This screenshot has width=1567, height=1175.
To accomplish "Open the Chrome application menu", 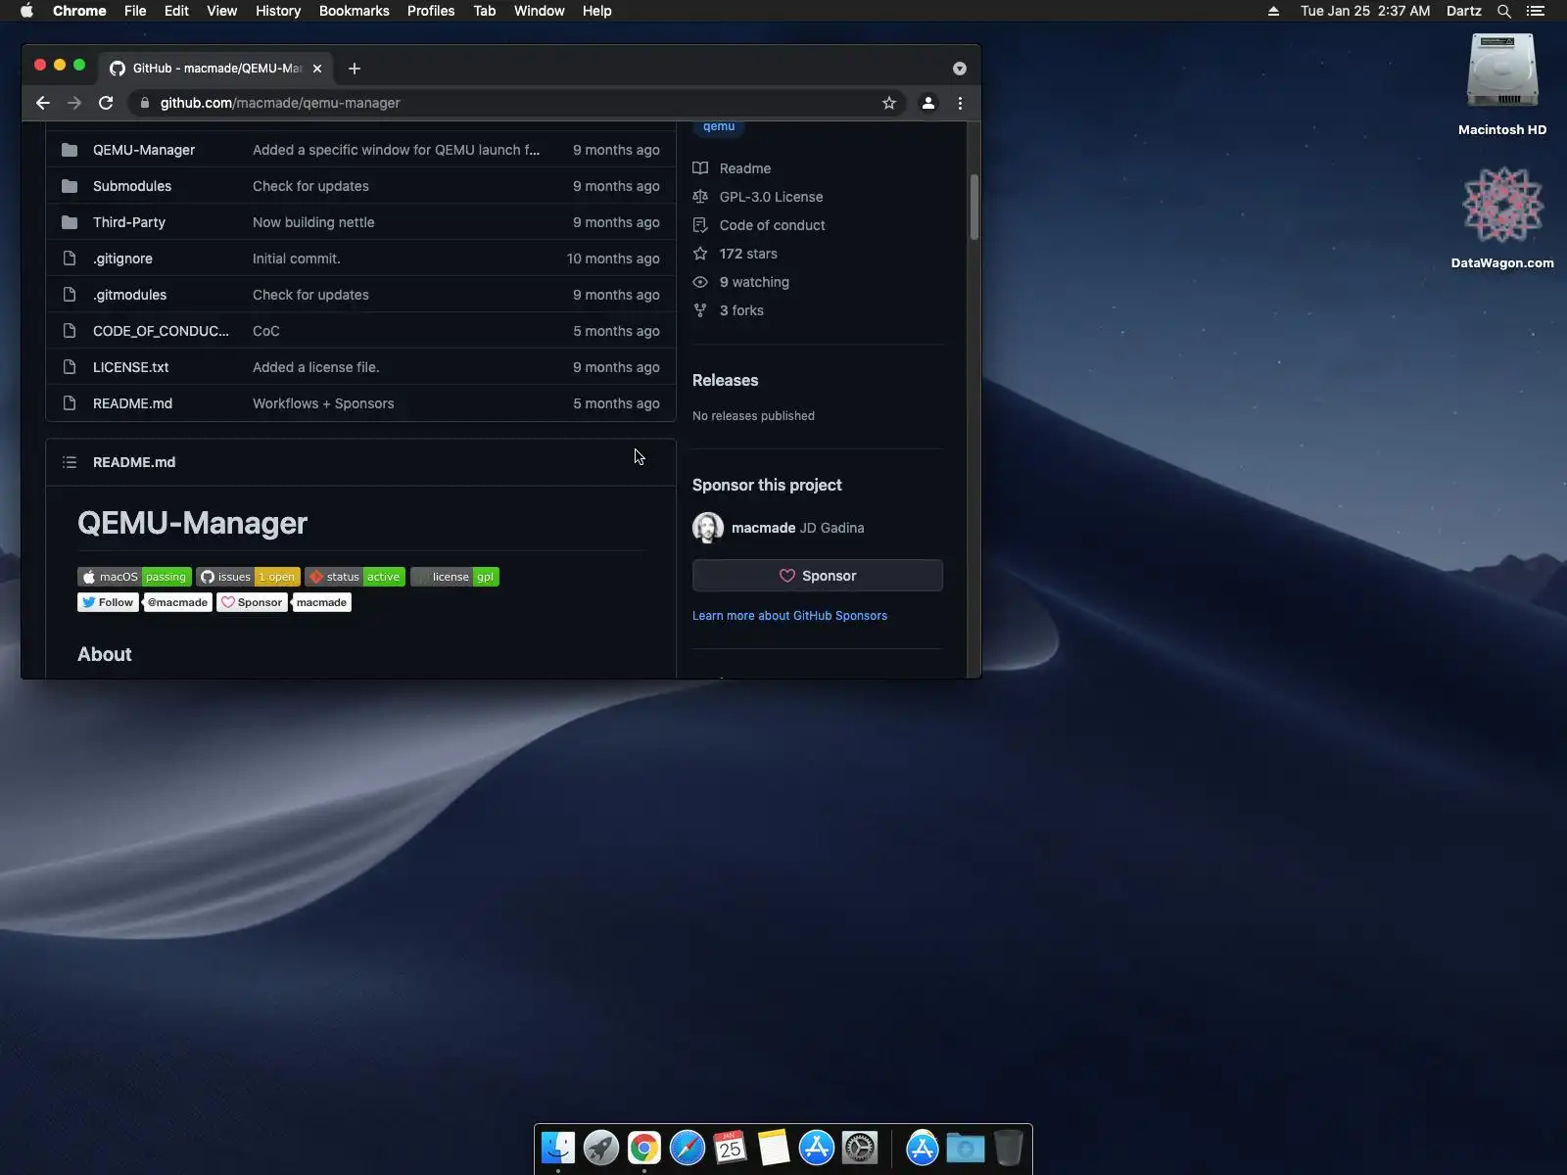I will click(x=79, y=11).
